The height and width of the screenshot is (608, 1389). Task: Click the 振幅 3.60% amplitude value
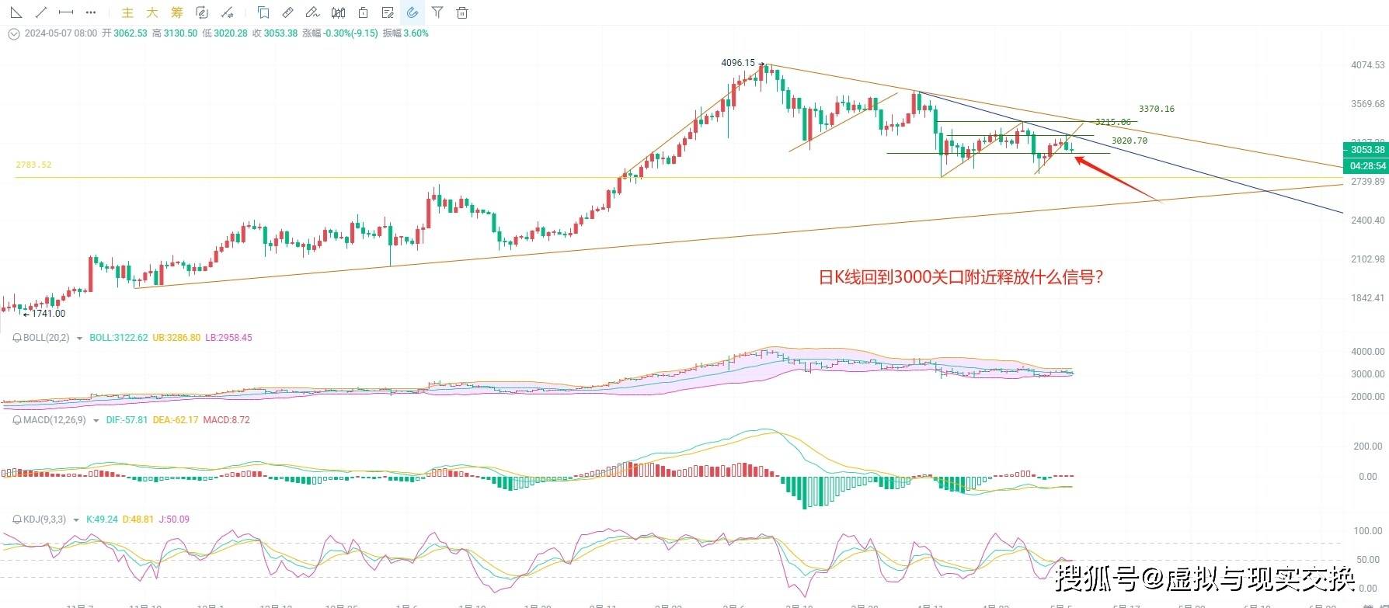[x=405, y=33]
